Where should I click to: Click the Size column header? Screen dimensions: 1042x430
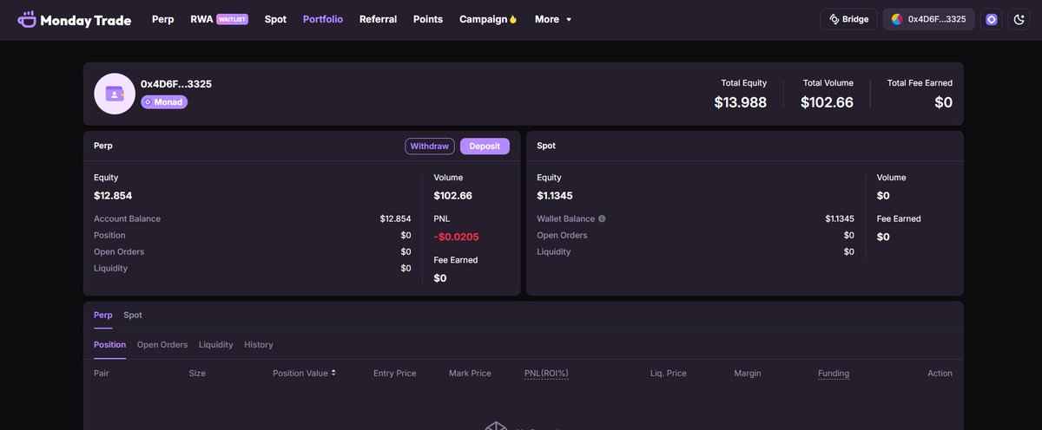pyautogui.click(x=197, y=373)
